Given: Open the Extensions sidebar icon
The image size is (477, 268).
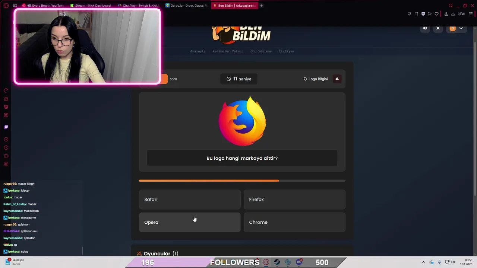Looking at the screenshot, I should coord(6,156).
